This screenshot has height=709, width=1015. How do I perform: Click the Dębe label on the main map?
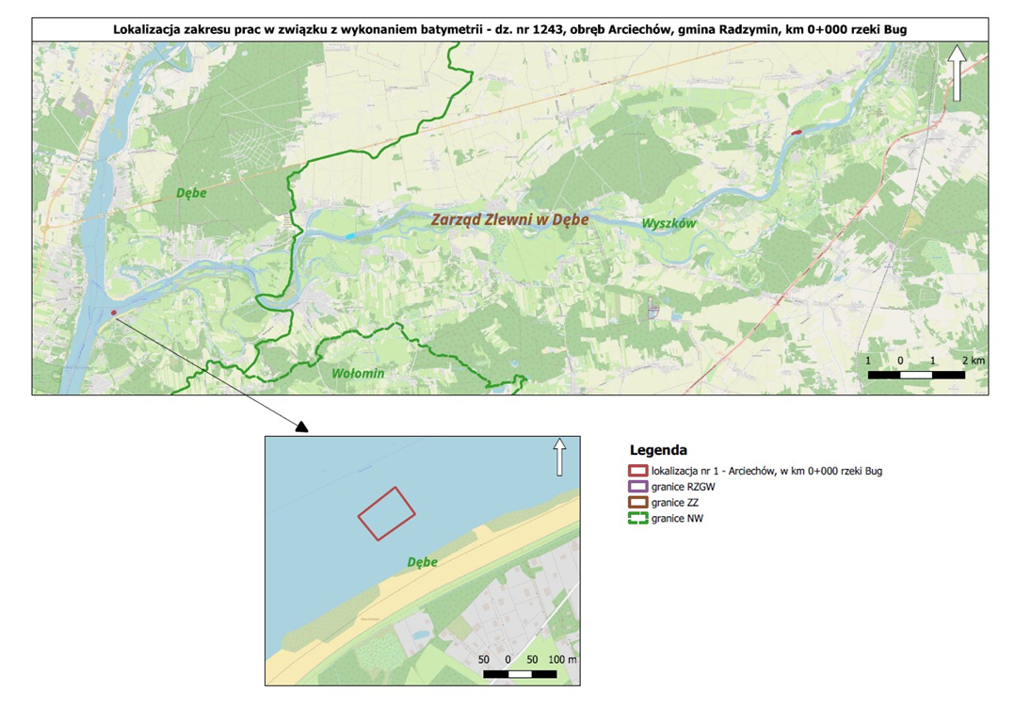191,193
